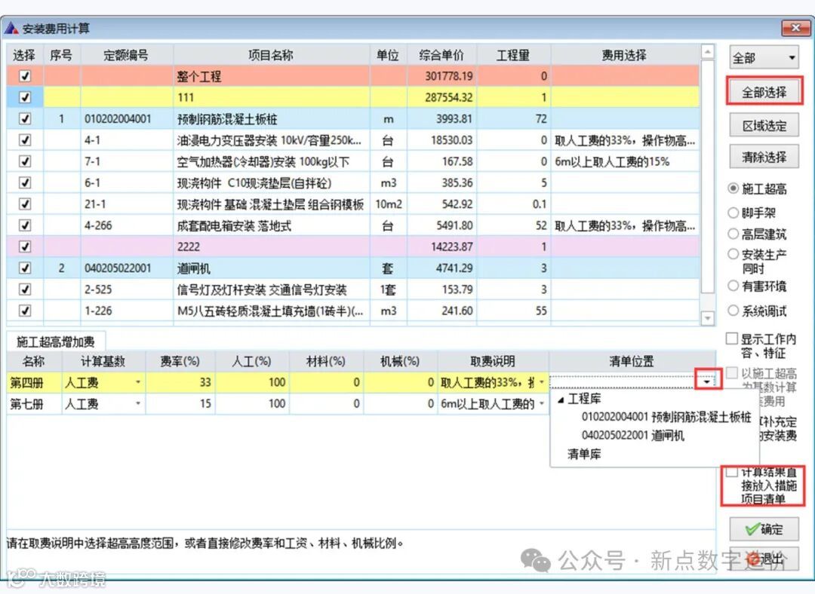The image size is (815, 594).
Task: Select 040205022001 道闸机 in dropdown tree
Action: pyautogui.click(x=632, y=435)
